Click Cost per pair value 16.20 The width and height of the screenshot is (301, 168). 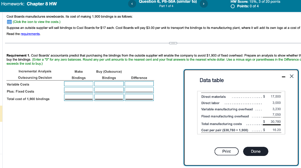[x=277, y=130]
